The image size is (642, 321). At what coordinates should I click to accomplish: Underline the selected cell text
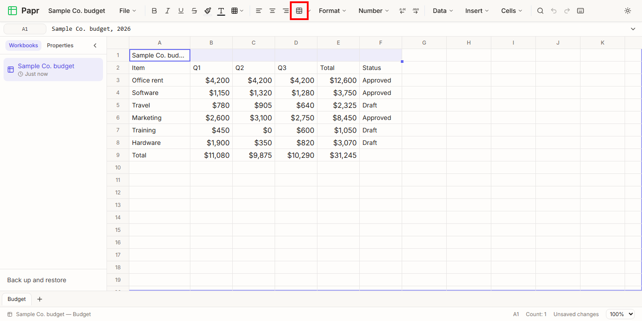tap(181, 11)
